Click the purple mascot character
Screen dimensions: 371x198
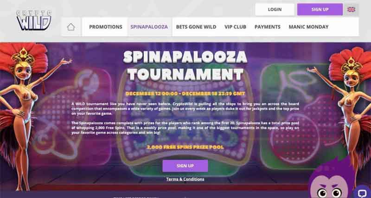(333, 180)
